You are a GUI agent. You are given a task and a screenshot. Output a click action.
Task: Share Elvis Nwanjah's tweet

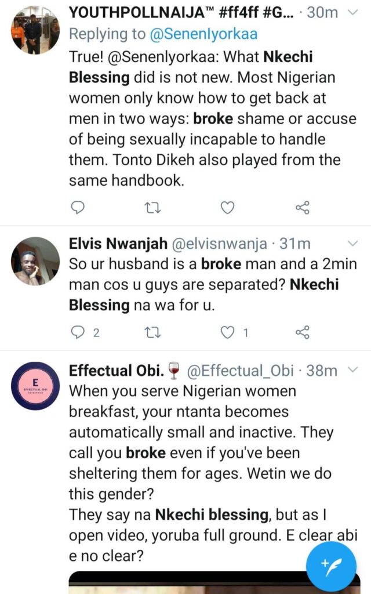pos(303,332)
